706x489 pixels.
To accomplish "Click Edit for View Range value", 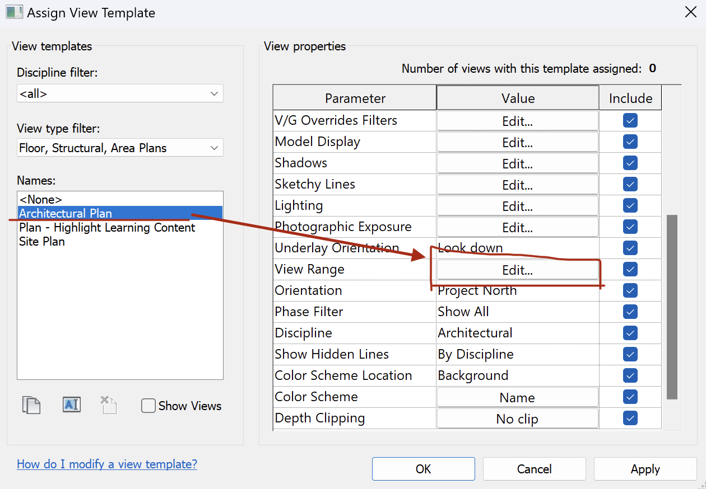I will 517,270.
